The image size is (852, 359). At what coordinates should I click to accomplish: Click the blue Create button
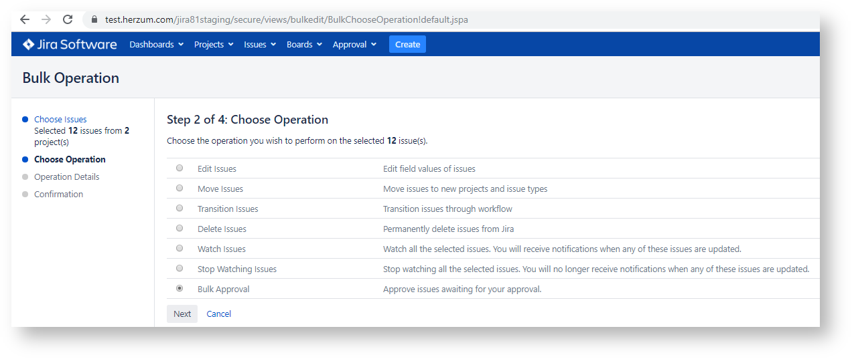click(407, 45)
